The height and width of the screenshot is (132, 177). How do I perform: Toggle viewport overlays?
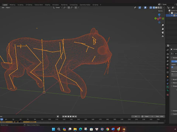(145, 8)
